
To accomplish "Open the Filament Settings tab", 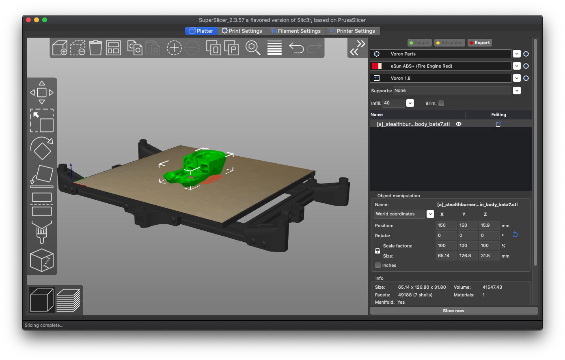I will 296,31.
